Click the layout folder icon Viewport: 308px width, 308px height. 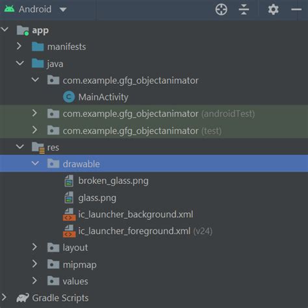[53, 248]
